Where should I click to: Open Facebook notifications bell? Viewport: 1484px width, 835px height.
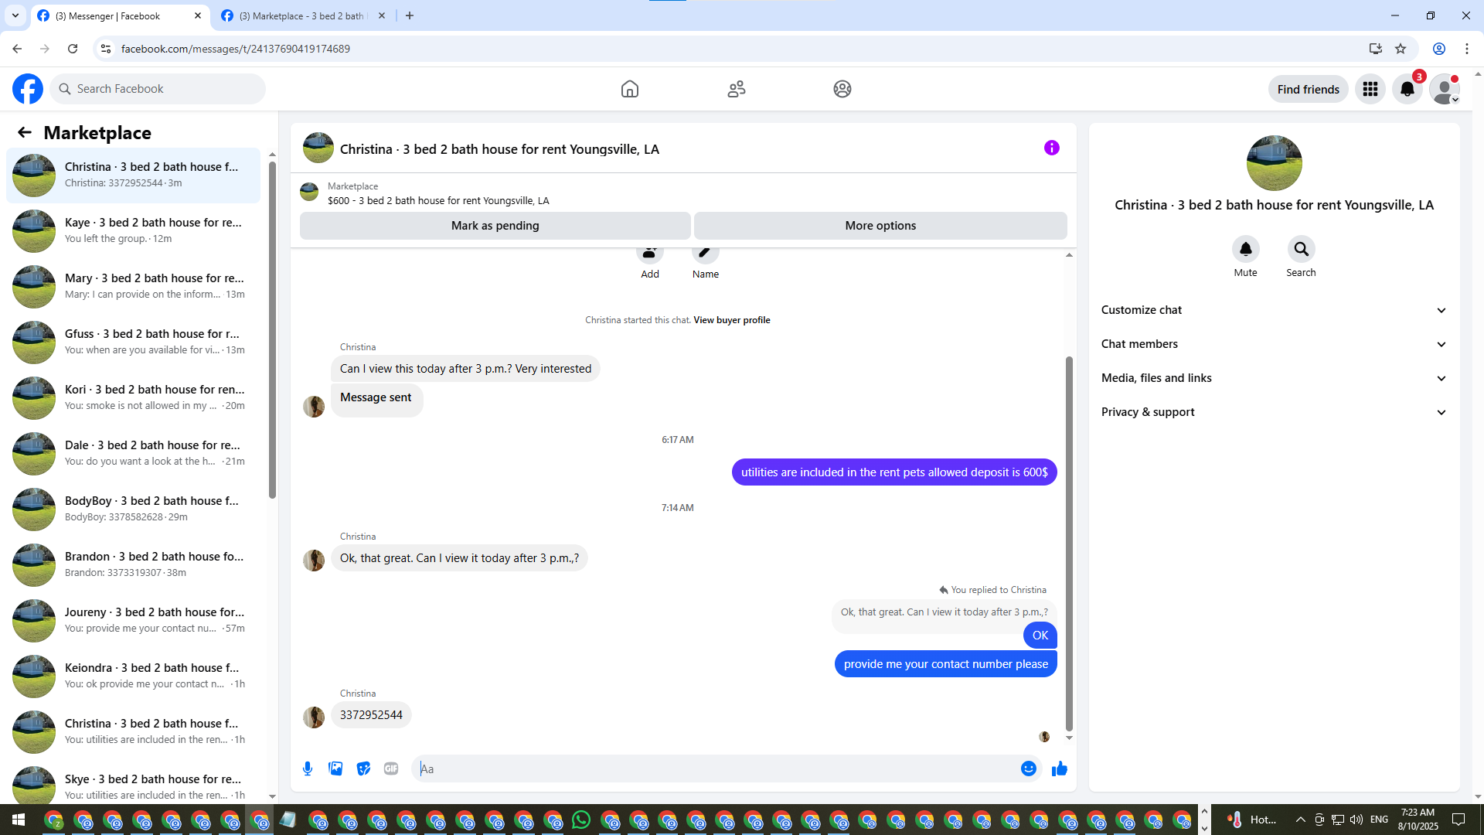[x=1407, y=89]
